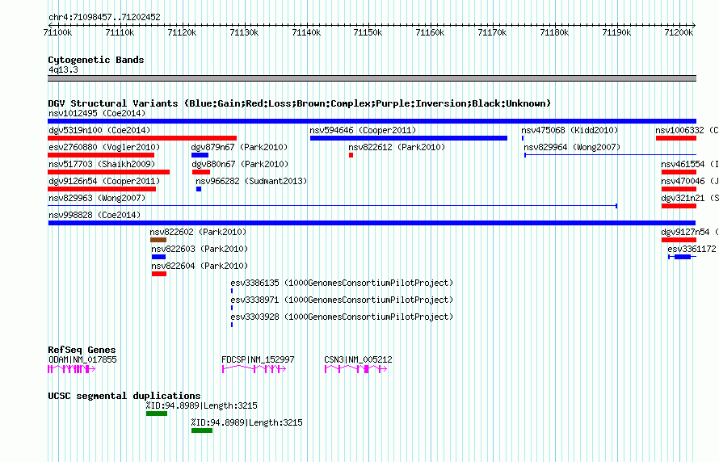Click the Cytogenetic Bands track title
The image size is (719, 462).
tap(96, 60)
